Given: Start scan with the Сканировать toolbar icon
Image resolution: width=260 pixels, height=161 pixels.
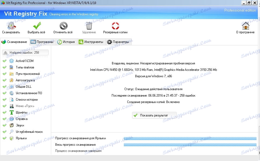Looking at the screenshot, I should pos(11,25).
